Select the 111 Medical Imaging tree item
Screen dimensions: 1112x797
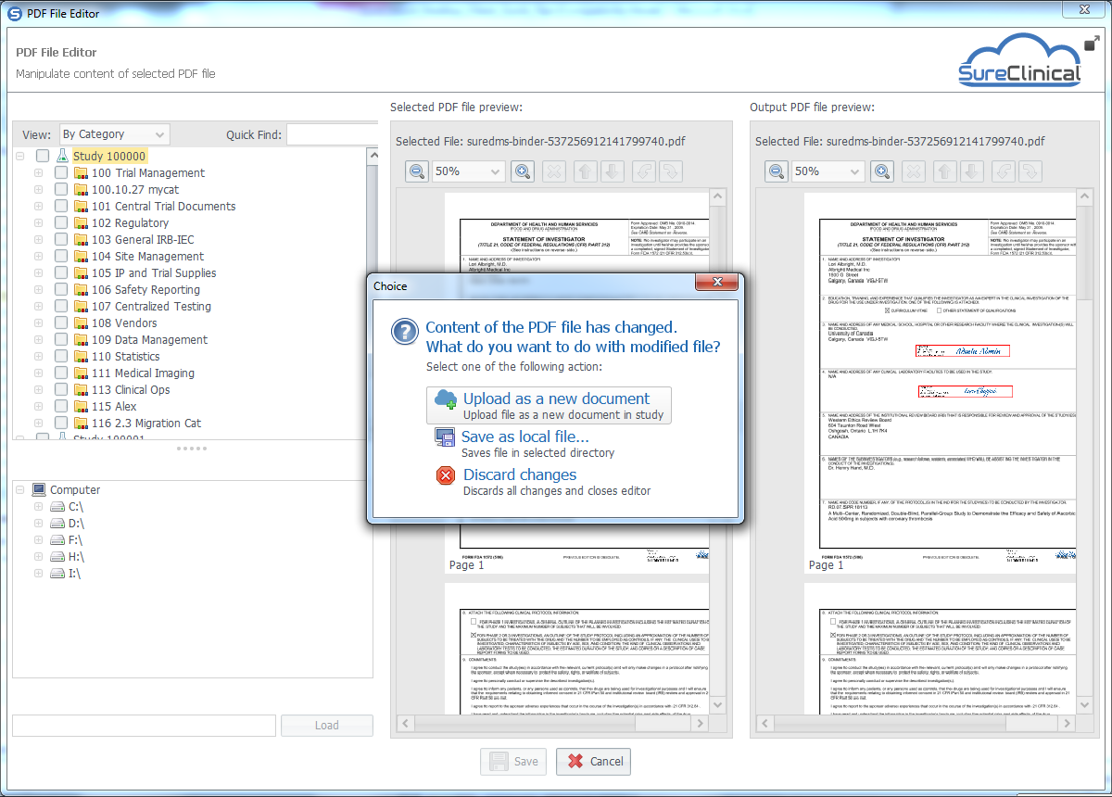[x=143, y=373]
